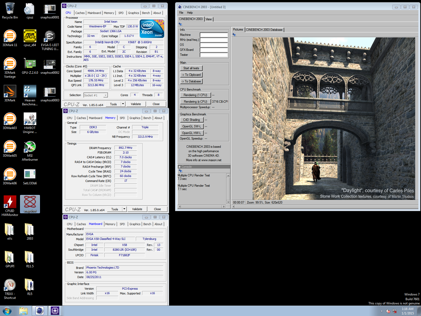Run the OpenGL HW-L test
The width and height of the screenshot is (421, 316).
[x=192, y=133]
